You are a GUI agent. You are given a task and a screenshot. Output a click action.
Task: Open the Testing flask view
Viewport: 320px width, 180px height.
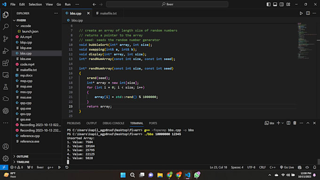6,87
